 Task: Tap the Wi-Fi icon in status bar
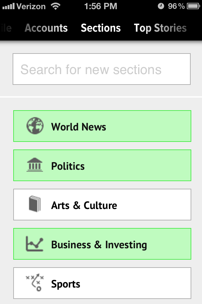click(56, 6)
